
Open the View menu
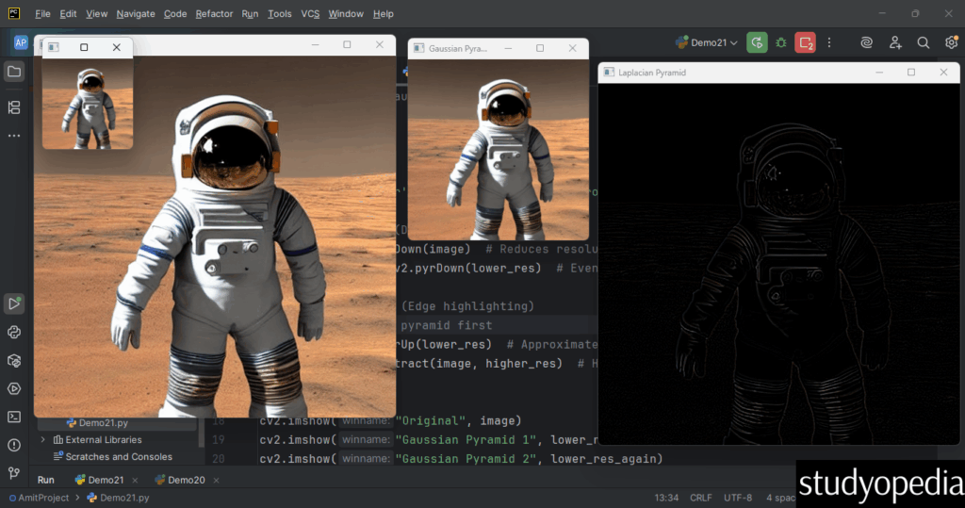96,13
